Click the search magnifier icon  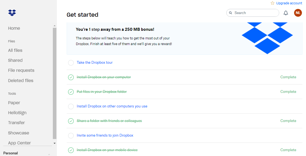[230, 13]
